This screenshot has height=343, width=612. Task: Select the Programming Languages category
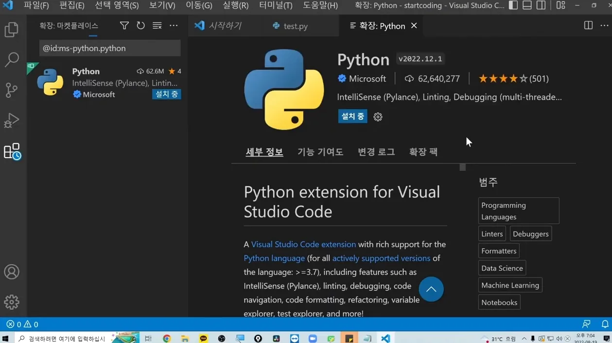[519, 211]
